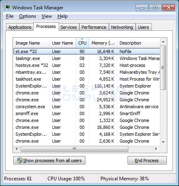Click Show processes from all users button
Viewport: 179px width, 186px height.
tap(49, 160)
